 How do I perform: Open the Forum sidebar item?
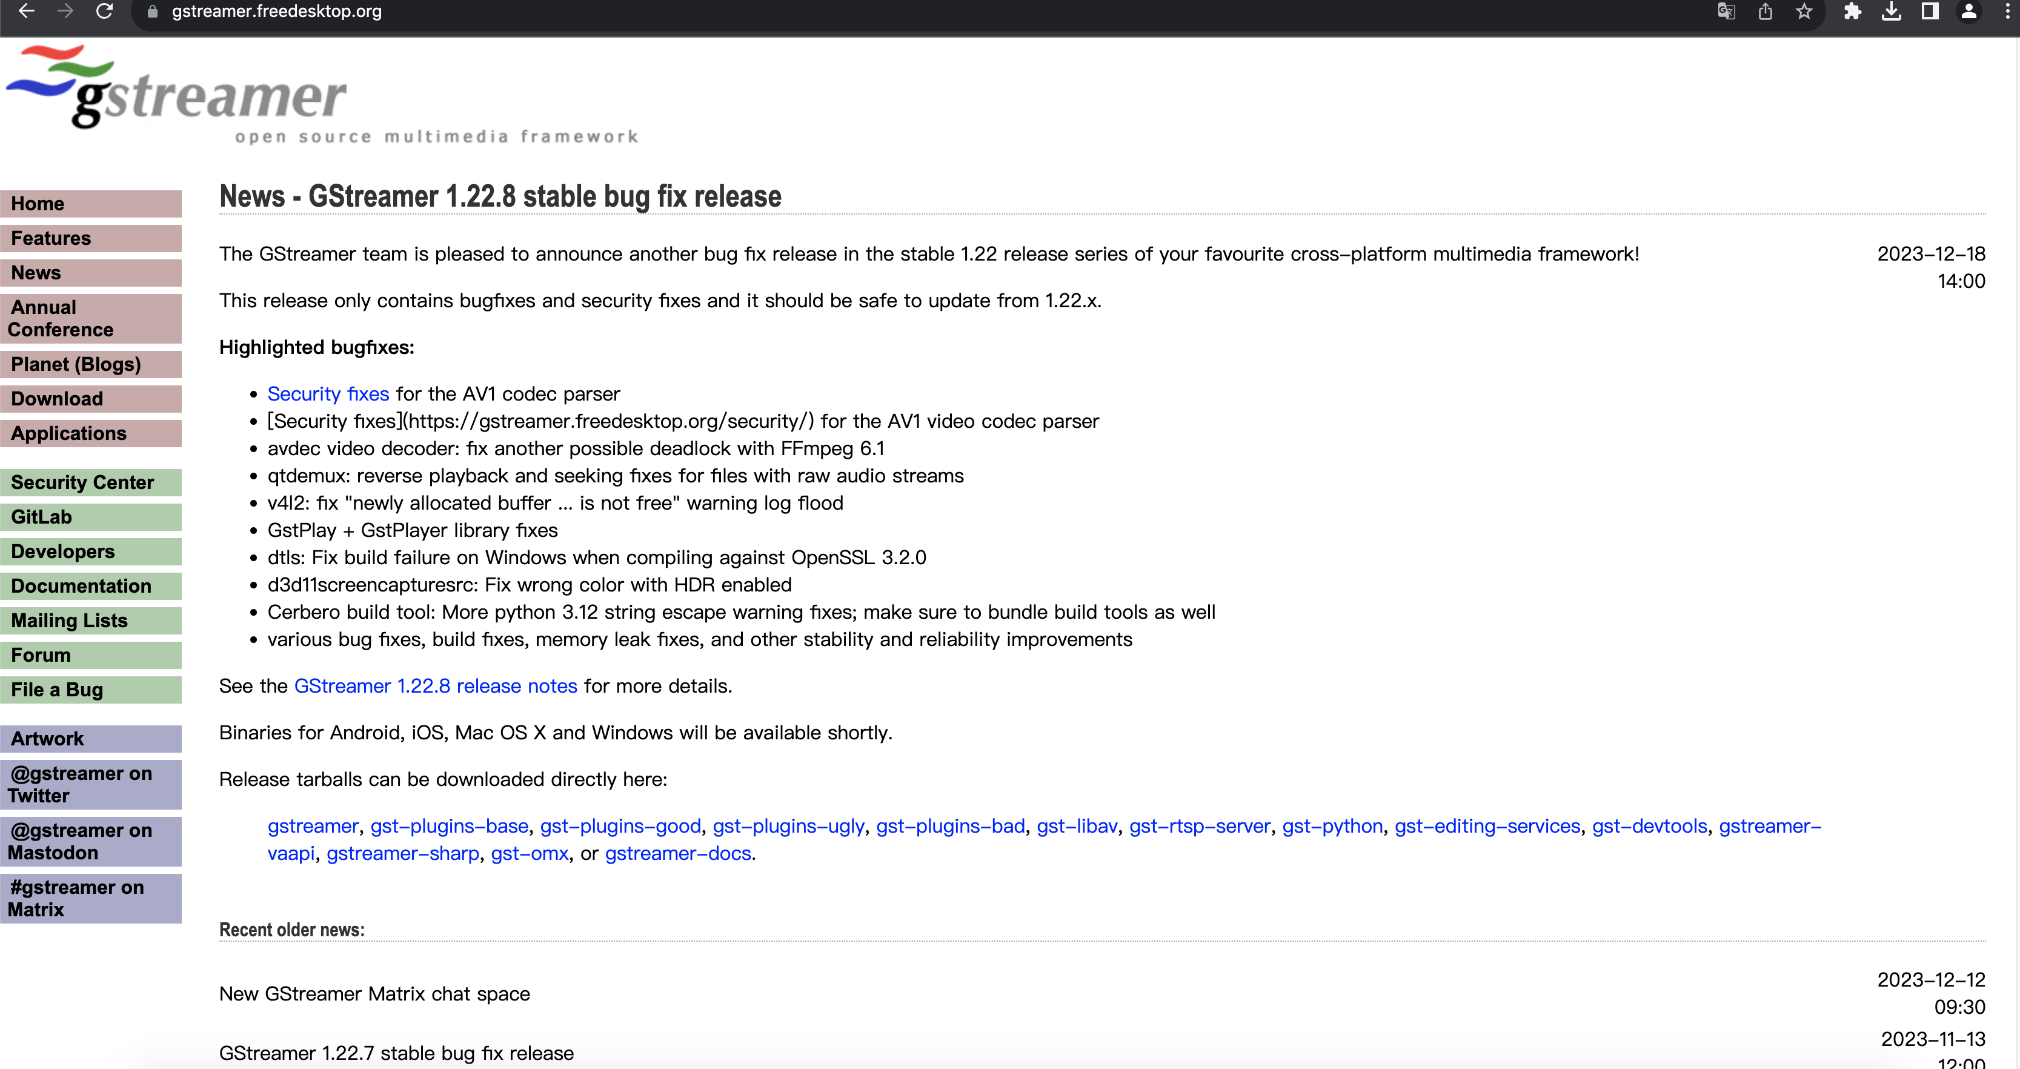91,655
